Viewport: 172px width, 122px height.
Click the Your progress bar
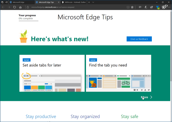(28, 21)
